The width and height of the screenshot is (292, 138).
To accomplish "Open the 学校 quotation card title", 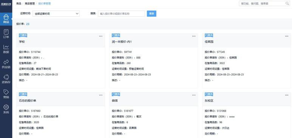I will point(22,42).
